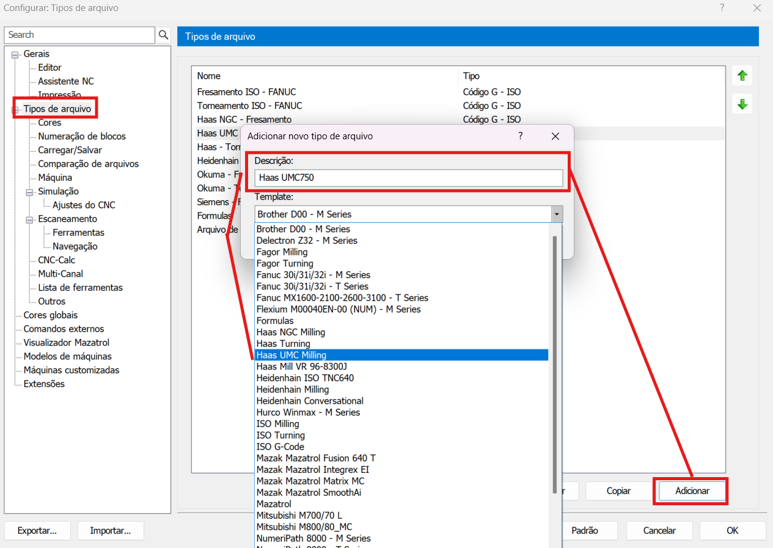This screenshot has height=548, width=773.
Task: Select Editor in the settings tree
Action: [x=49, y=68]
